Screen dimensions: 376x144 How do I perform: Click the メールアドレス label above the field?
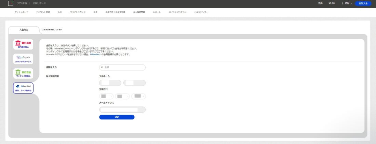[106, 103]
